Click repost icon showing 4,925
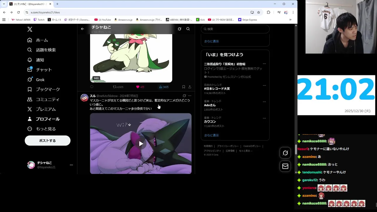377x212 pixels. 118,87
